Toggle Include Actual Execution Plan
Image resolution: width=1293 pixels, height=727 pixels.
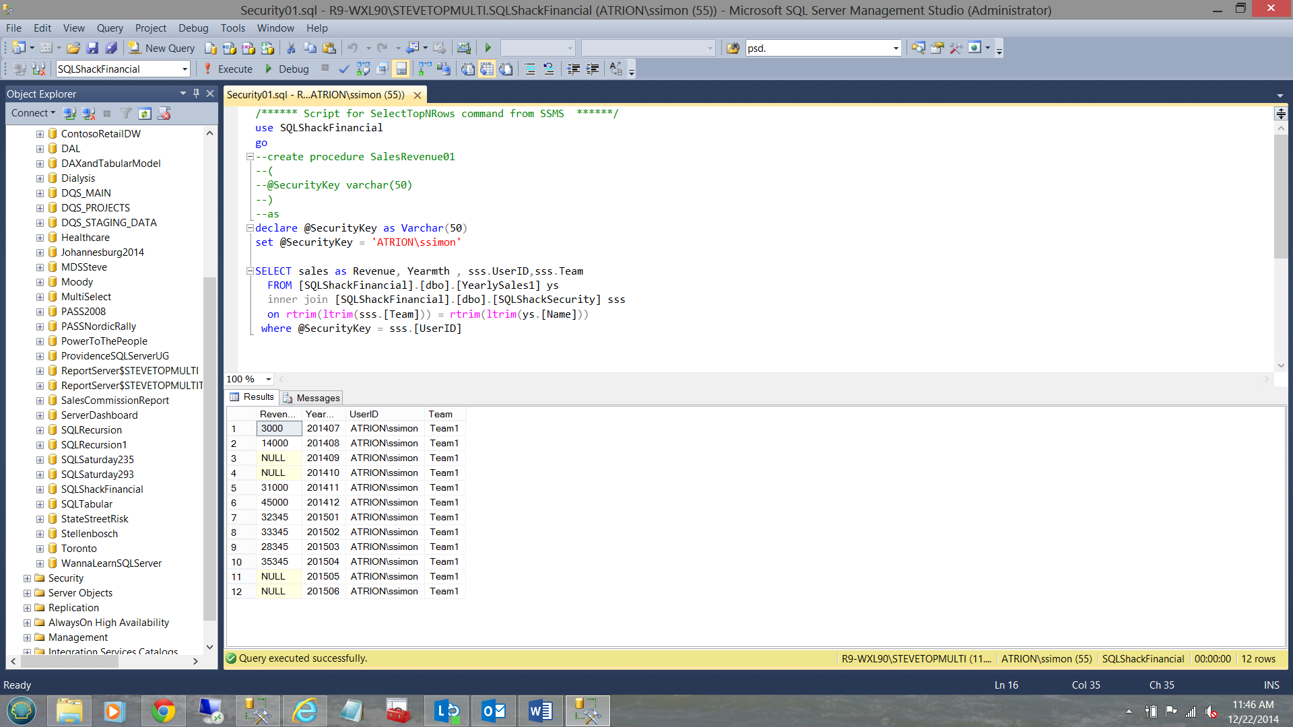(424, 69)
